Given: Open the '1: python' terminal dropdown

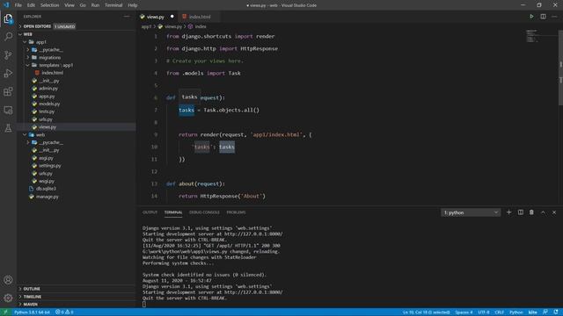Looking at the screenshot, I should pyautogui.click(x=471, y=212).
